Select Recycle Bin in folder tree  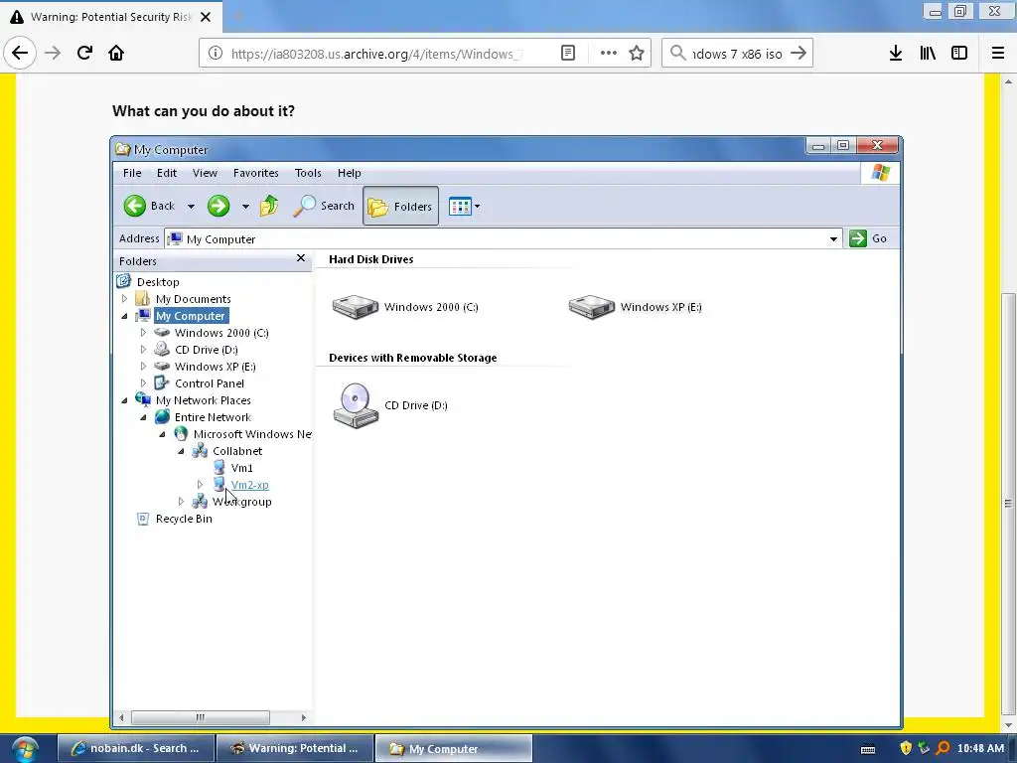pyautogui.click(x=184, y=519)
